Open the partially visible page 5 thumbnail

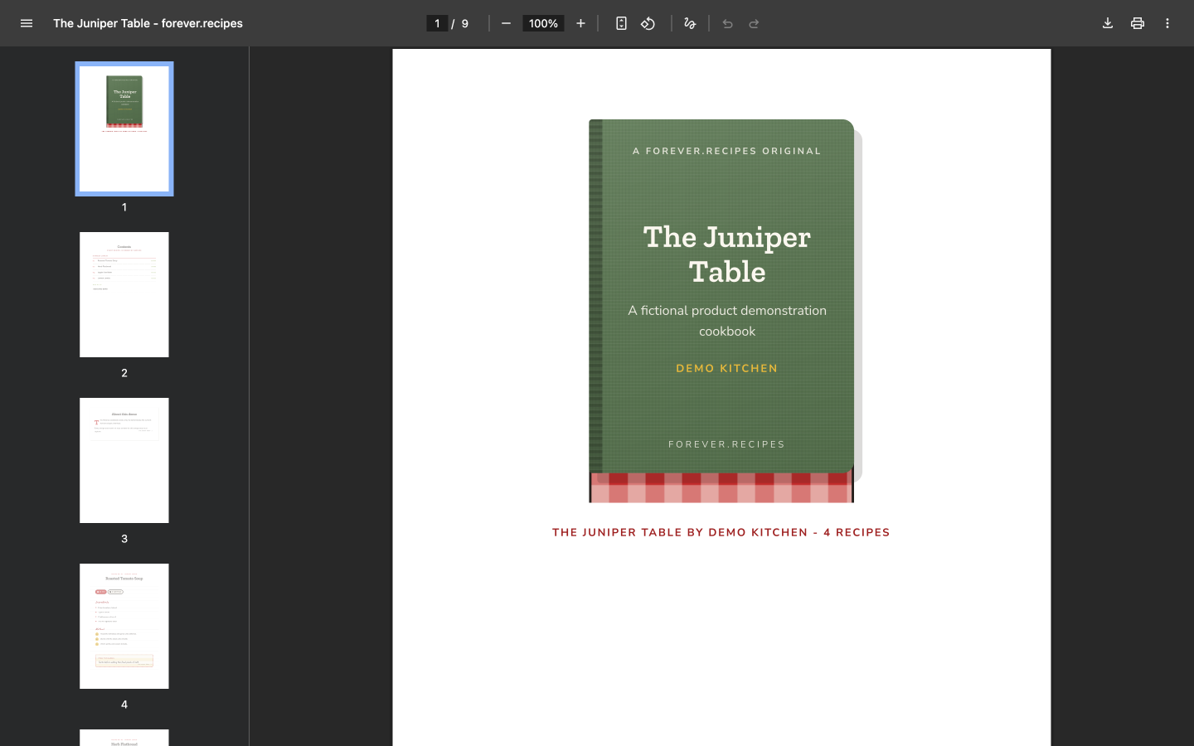pyautogui.click(x=124, y=738)
